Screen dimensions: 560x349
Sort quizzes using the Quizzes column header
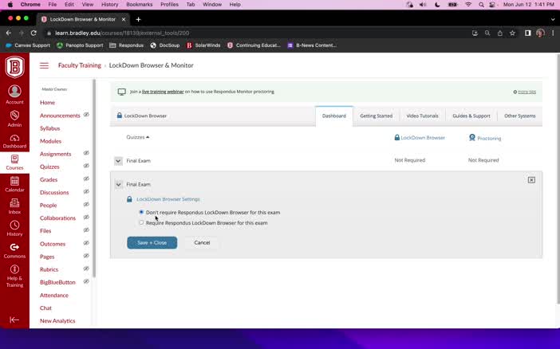pyautogui.click(x=137, y=137)
